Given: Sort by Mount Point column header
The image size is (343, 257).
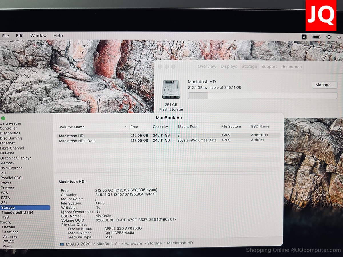Looking at the screenshot, I should (x=188, y=127).
